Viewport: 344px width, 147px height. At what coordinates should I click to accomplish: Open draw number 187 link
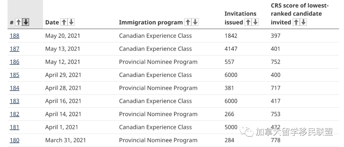14,49
